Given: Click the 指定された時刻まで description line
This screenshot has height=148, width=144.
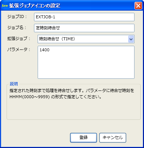Looking at the screenshot, I should click(72, 90).
